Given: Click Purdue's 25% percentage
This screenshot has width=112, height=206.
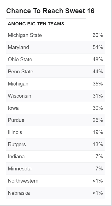Looking at the screenshot, I should click(x=98, y=120).
